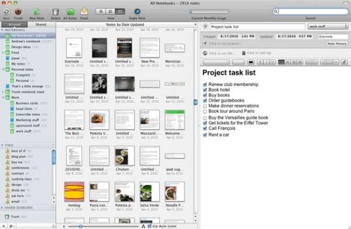Click the set location arrow icon
This screenshot has height=229, width=351.
coord(205,44)
